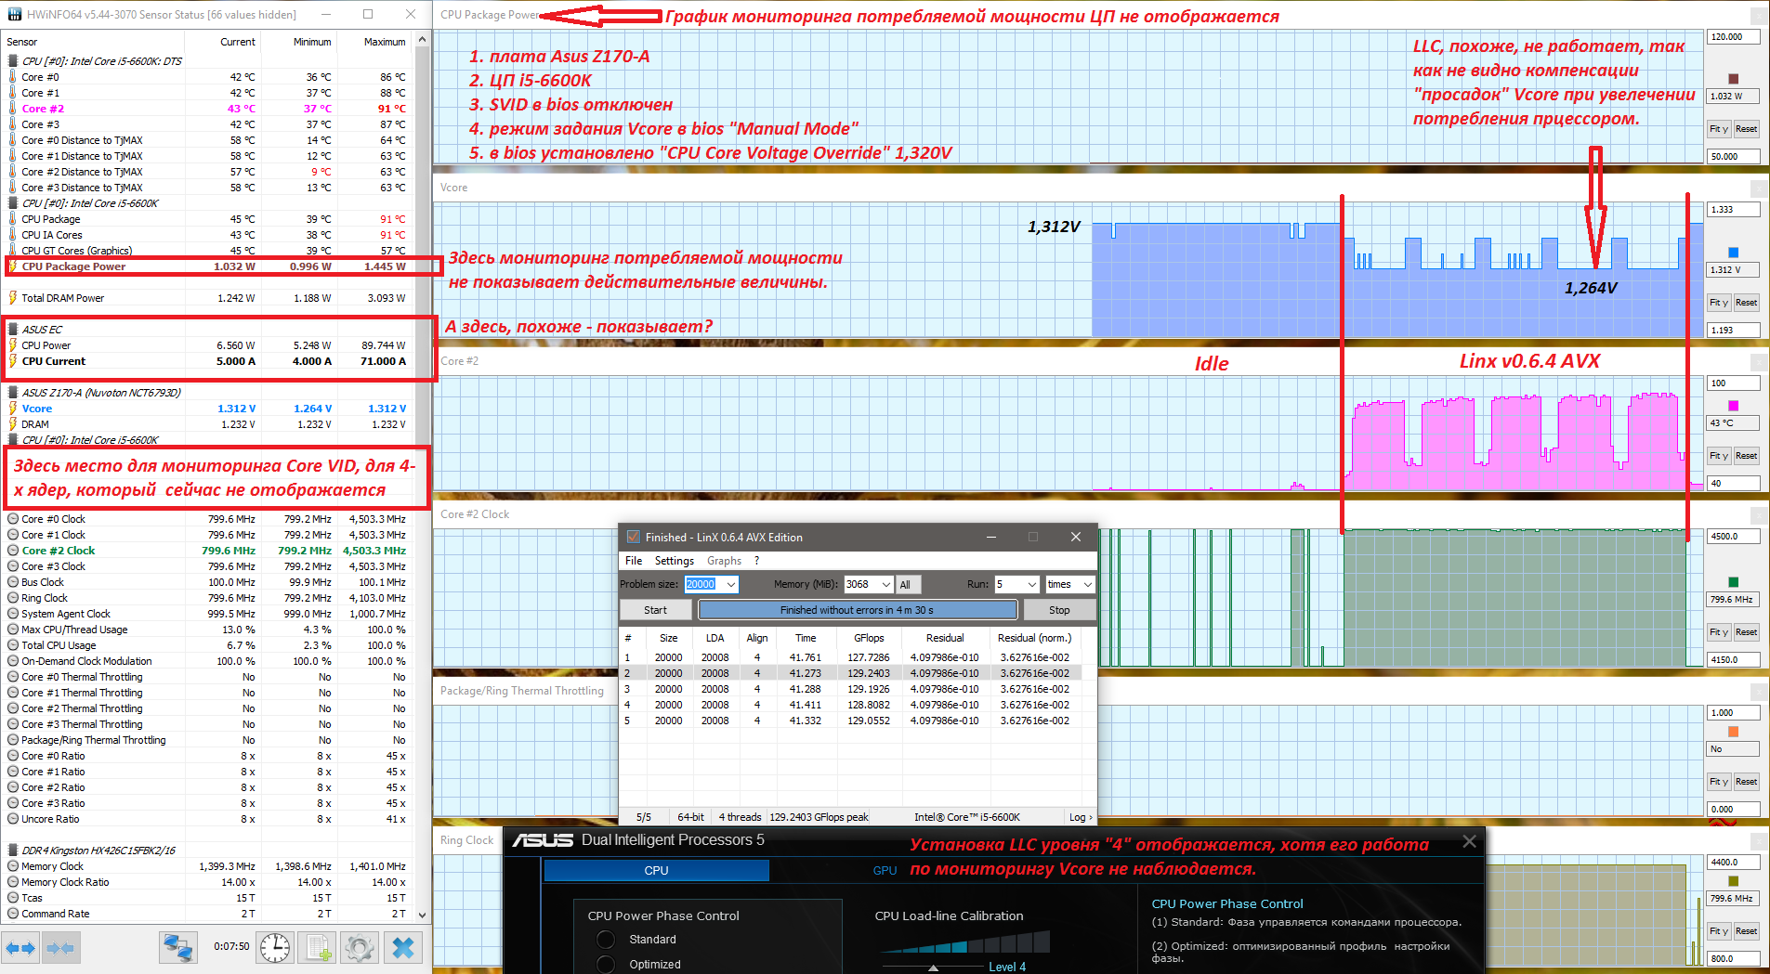1770x974 pixels.
Task: Click the Stop button in LinX
Action: point(1059,610)
